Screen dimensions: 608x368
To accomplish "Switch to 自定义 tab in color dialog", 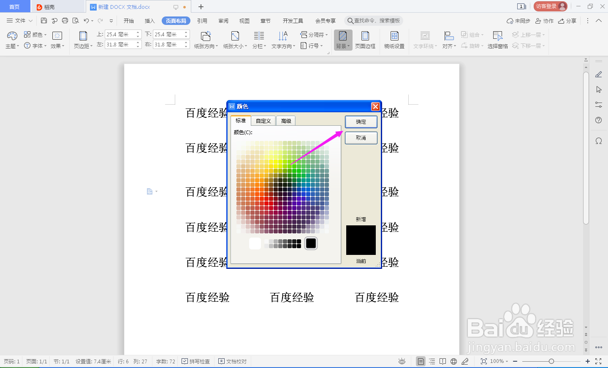I will click(263, 121).
